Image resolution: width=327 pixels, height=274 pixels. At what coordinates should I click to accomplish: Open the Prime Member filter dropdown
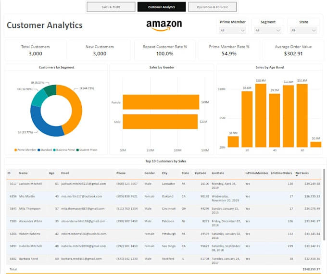click(232, 30)
